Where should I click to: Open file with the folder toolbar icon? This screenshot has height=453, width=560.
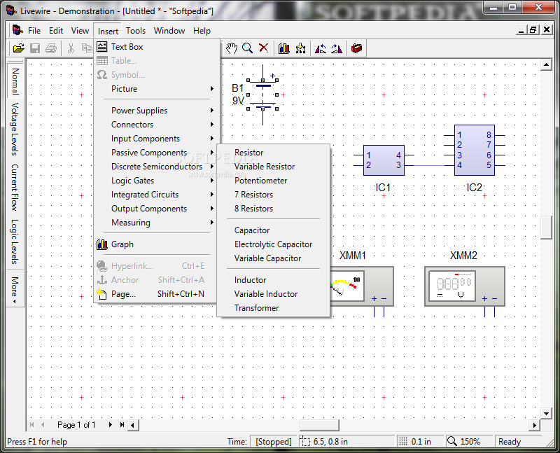click(x=19, y=48)
